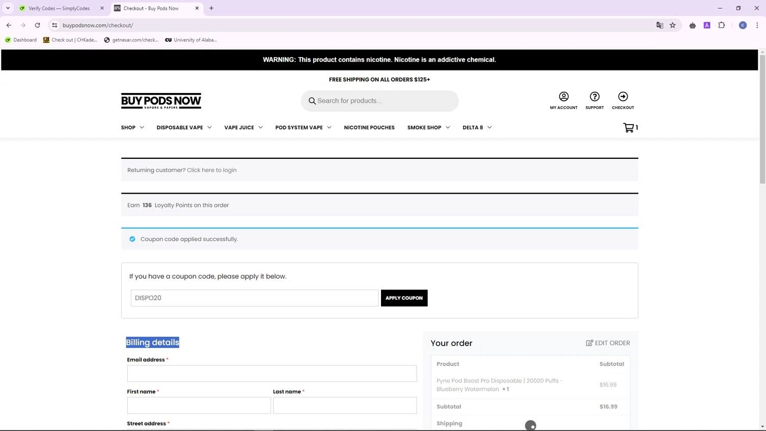Bookmark this page with the star icon

[673, 25]
